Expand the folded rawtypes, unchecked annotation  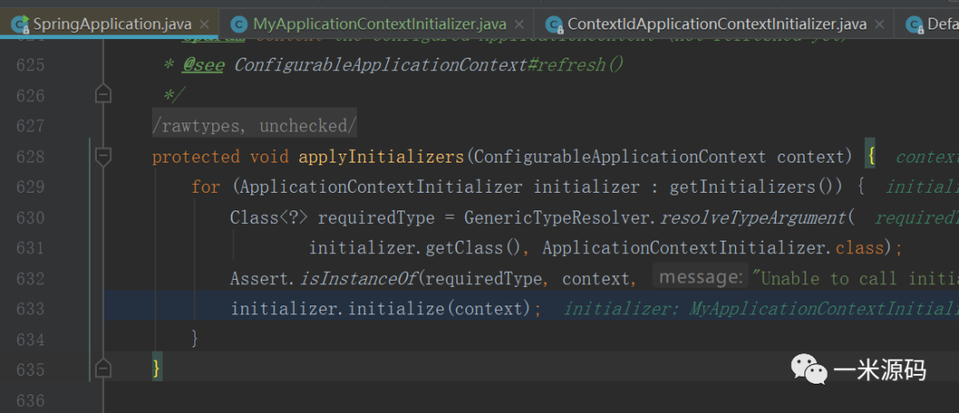(x=254, y=127)
